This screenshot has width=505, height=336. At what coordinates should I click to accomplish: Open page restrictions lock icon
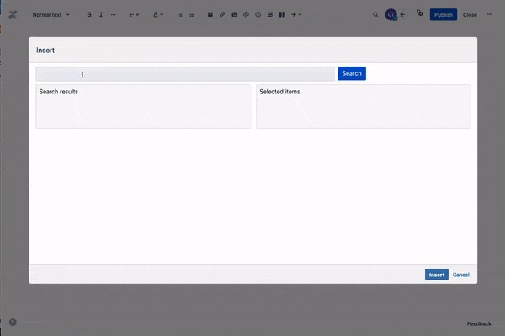(x=420, y=13)
